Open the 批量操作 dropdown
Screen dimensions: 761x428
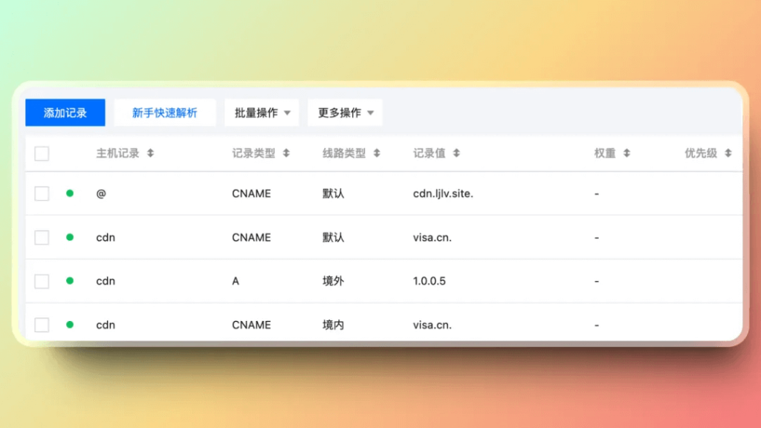click(x=262, y=113)
